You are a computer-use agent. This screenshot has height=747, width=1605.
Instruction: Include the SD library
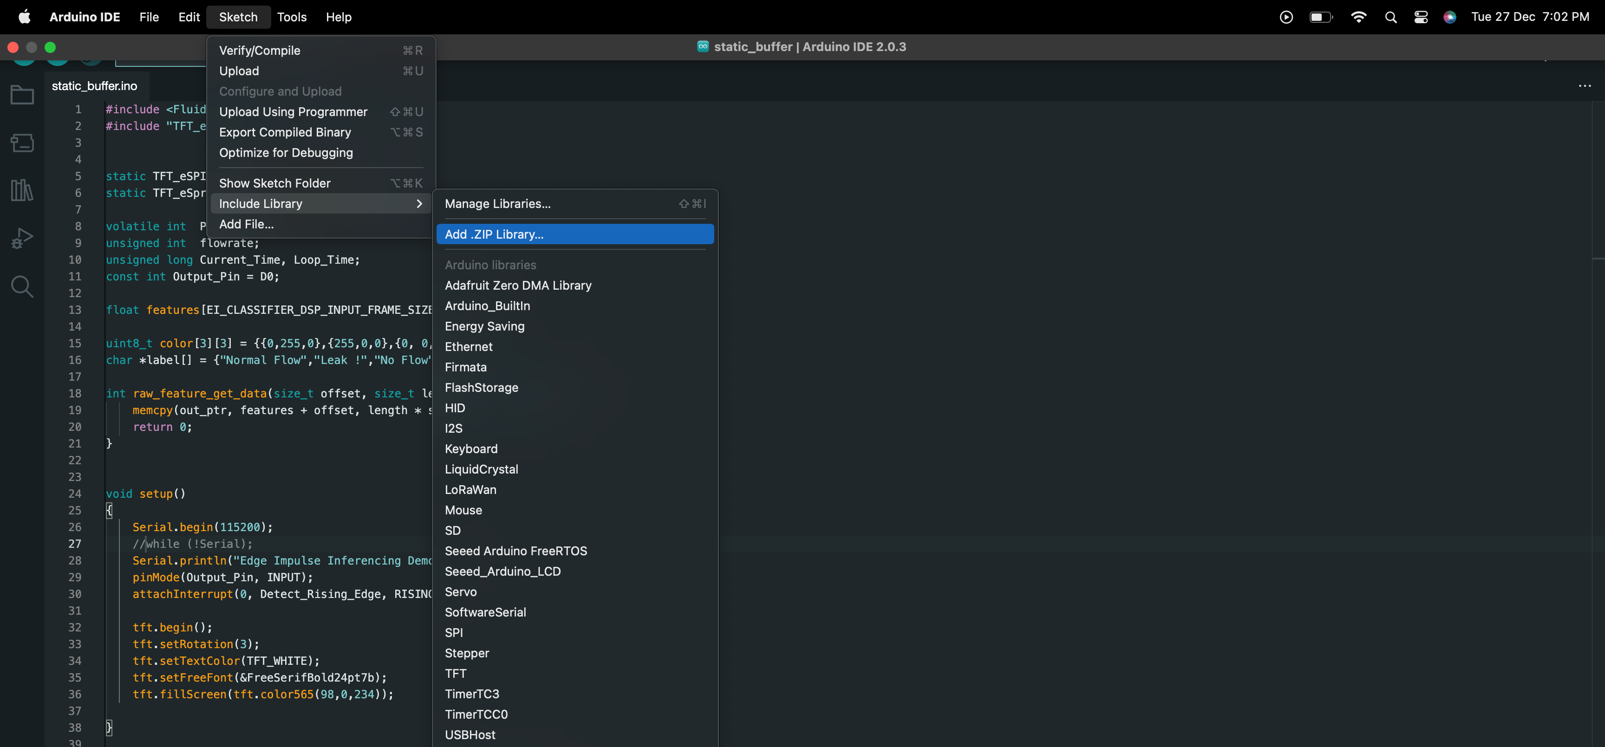[575, 531]
